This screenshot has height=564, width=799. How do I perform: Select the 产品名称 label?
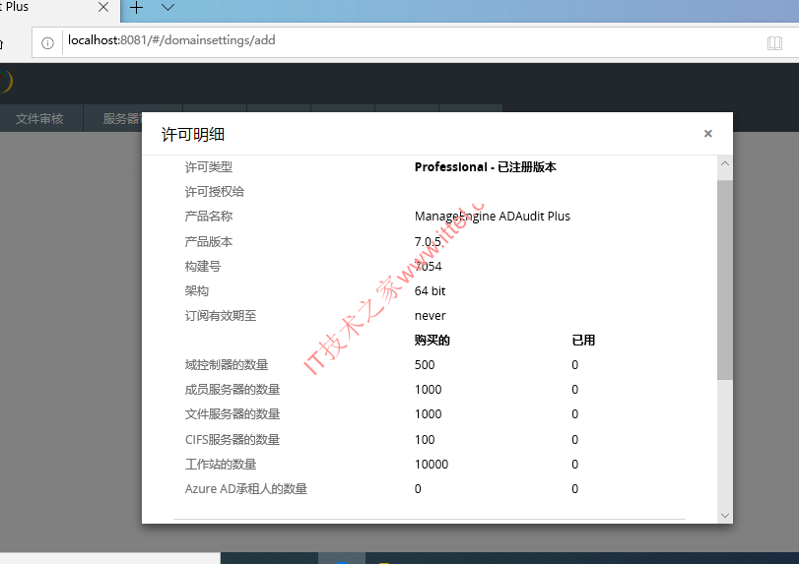click(x=209, y=217)
